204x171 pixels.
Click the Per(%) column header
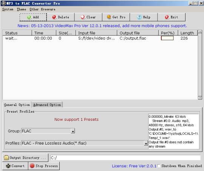tap(168, 33)
